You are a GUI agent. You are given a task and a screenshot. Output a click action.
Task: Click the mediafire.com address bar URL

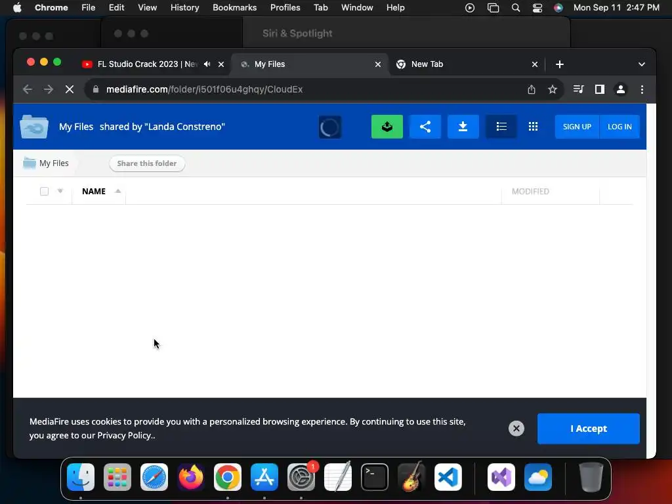[205, 89]
